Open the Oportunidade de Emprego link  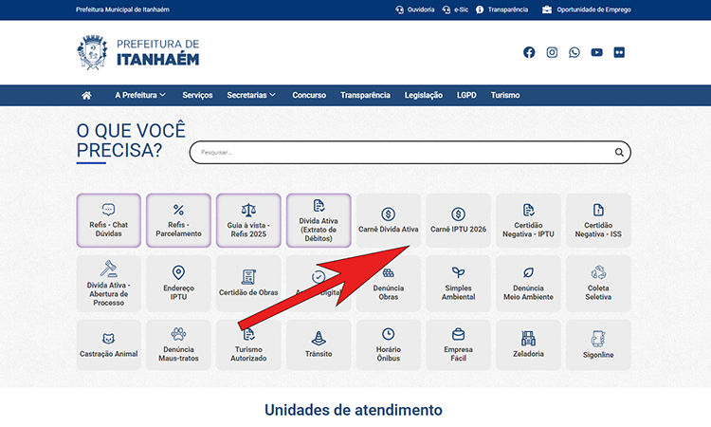(586, 9)
